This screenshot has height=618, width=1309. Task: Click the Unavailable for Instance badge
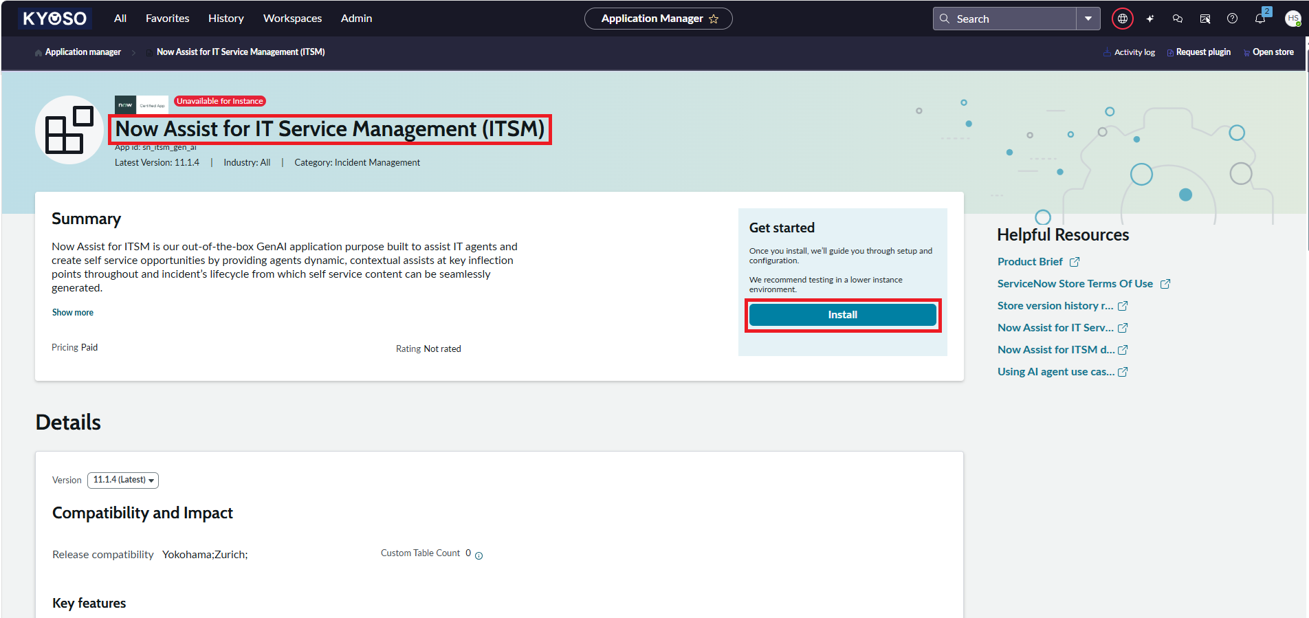(x=220, y=101)
